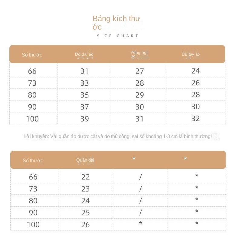
Task: Click the "Lời khuyên" advice note
Action: click(x=118, y=136)
